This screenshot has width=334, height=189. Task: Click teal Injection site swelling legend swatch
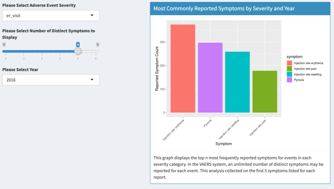289,74
